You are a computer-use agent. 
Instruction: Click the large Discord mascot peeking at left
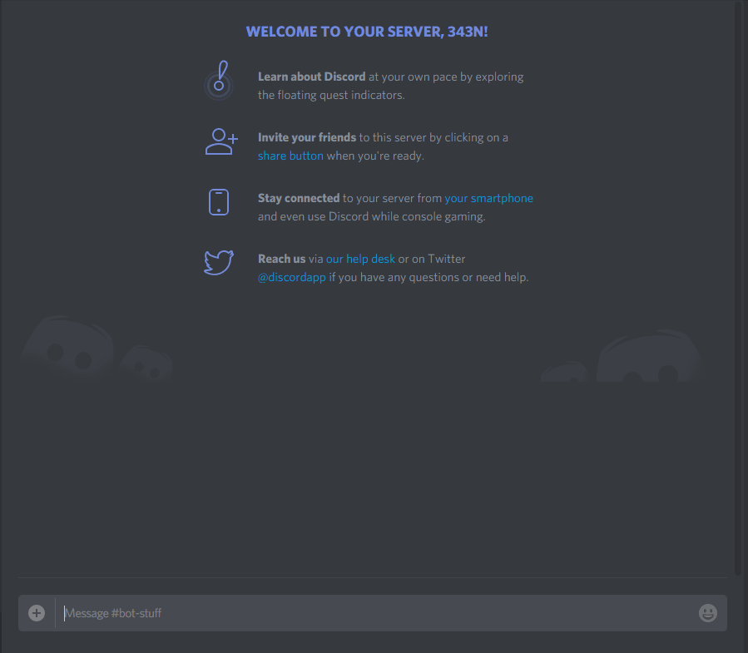coord(67,348)
